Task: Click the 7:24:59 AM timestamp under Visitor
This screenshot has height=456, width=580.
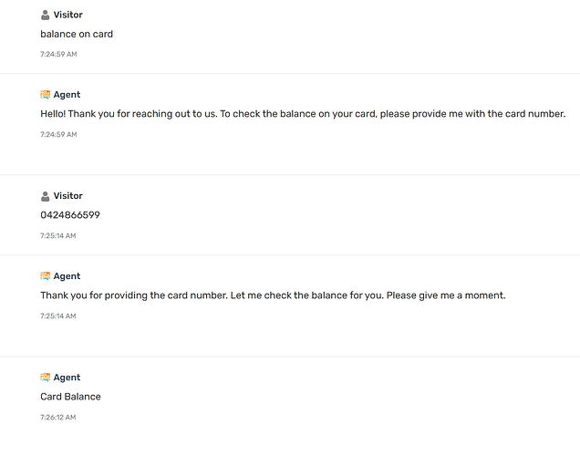Action: pyautogui.click(x=58, y=55)
